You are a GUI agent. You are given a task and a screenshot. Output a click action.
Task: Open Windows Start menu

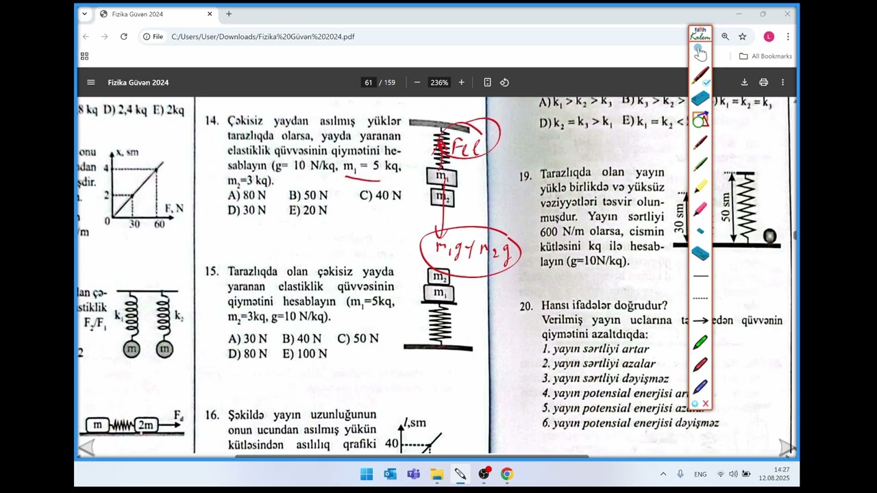point(367,474)
